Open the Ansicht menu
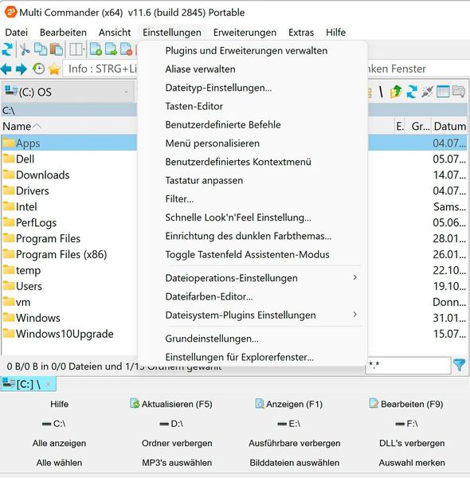The width and height of the screenshot is (470, 478). tap(115, 33)
